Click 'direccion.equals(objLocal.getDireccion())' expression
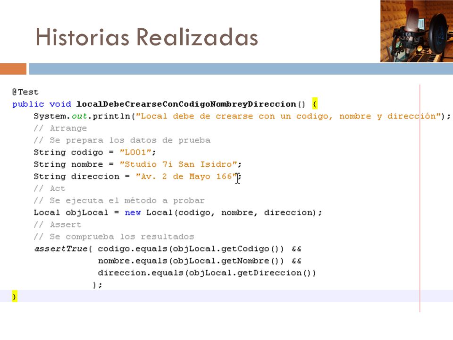The height and width of the screenshot is (340, 453). (x=207, y=273)
